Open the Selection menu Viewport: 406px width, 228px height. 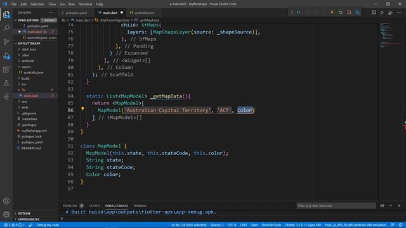37,4
